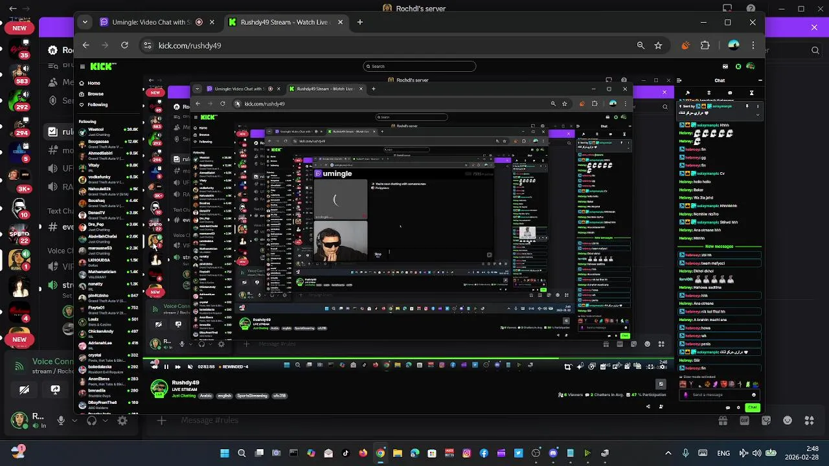This screenshot has height=466, width=829.
Task: Share your screen from Discord voice panel
Action: click(55, 390)
